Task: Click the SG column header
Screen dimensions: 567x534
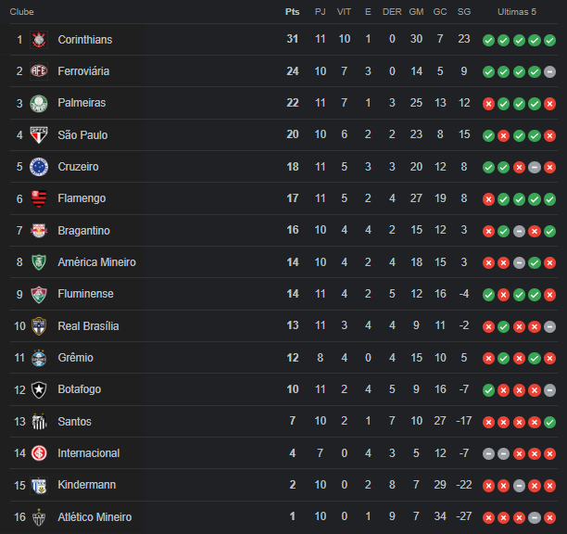Action: coord(464,12)
